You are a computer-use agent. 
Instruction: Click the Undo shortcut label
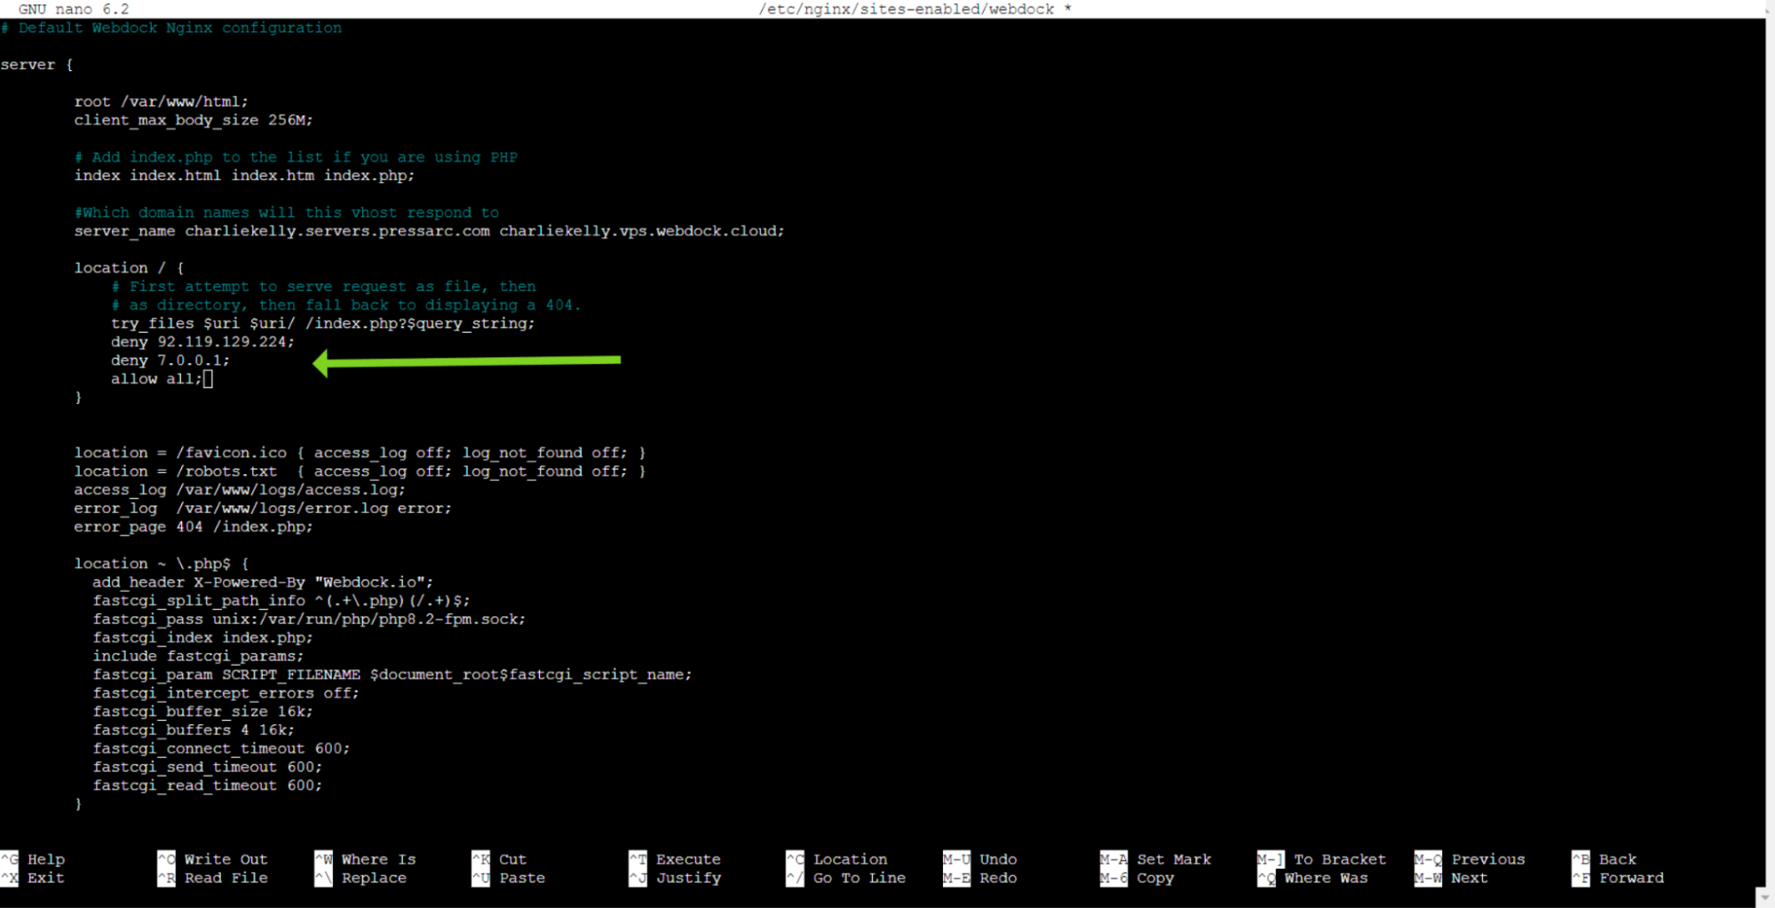click(997, 859)
